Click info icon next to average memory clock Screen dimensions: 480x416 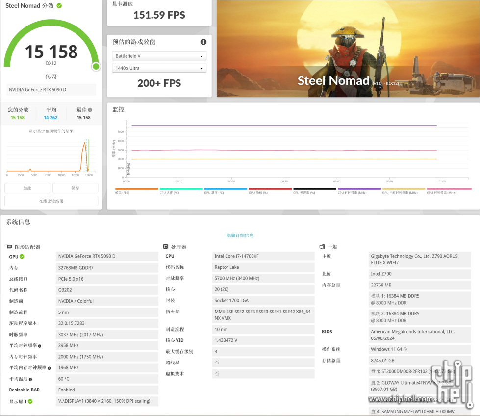point(49,368)
